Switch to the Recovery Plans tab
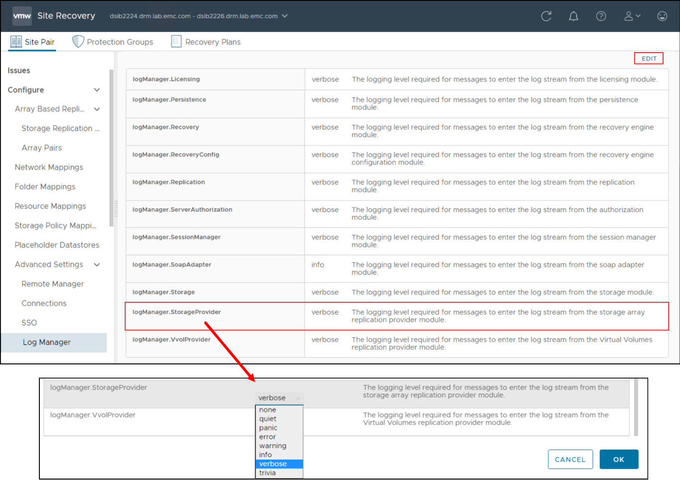680x480 pixels. coord(206,42)
